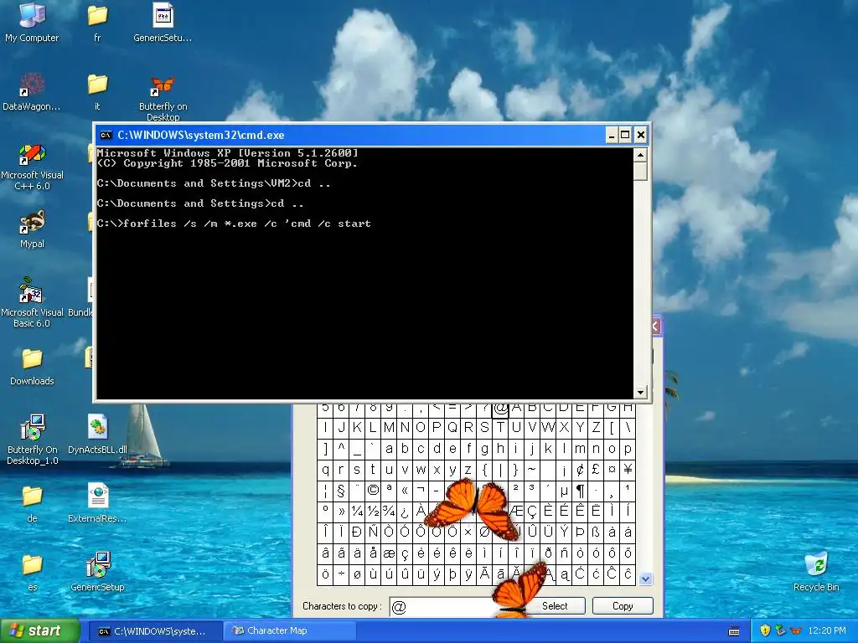858x643 pixels.
Task: Launch Microsoft Visual C++ 6.0 shortcut
Action: click(x=32, y=167)
